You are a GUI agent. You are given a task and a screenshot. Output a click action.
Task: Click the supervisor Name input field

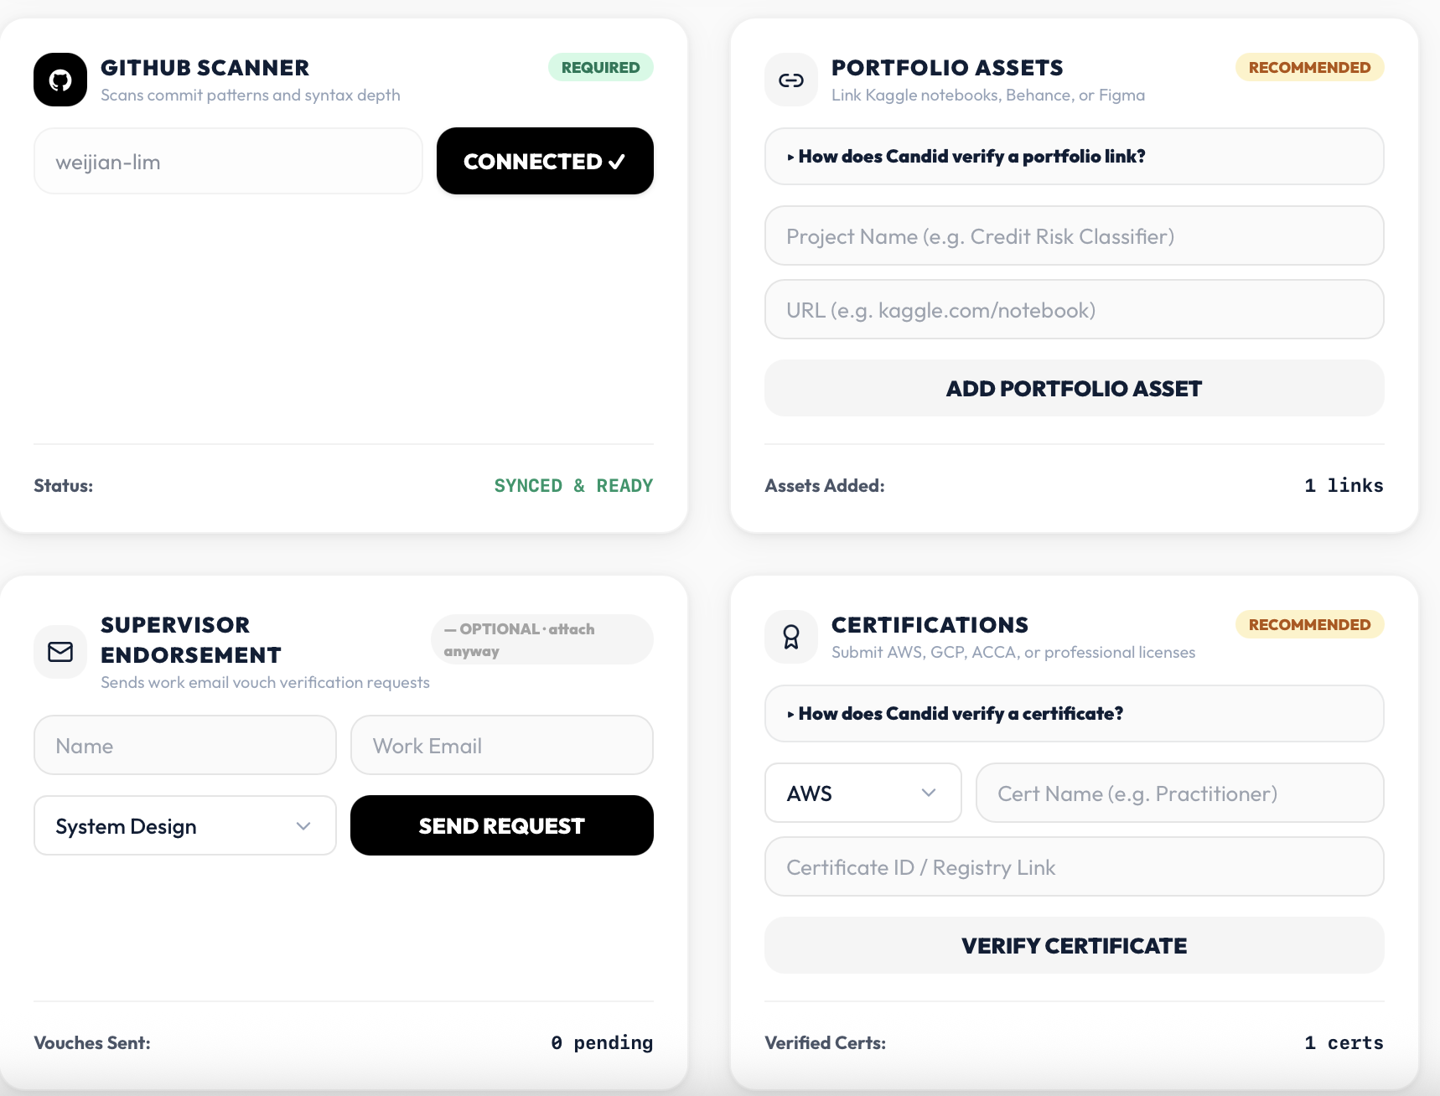pyautogui.click(x=185, y=745)
